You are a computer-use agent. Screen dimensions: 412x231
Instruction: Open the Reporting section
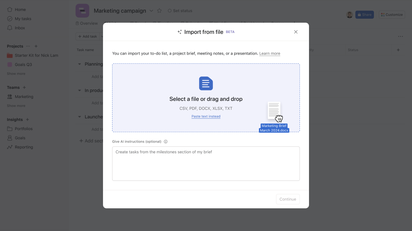click(x=24, y=147)
